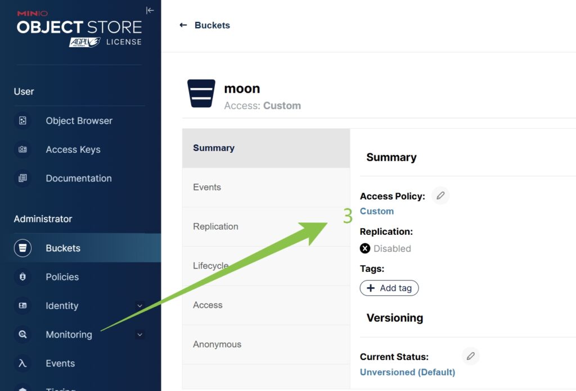Expand the Identity submenu chevron
This screenshot has width=576, height=391.
coord(140,306)
